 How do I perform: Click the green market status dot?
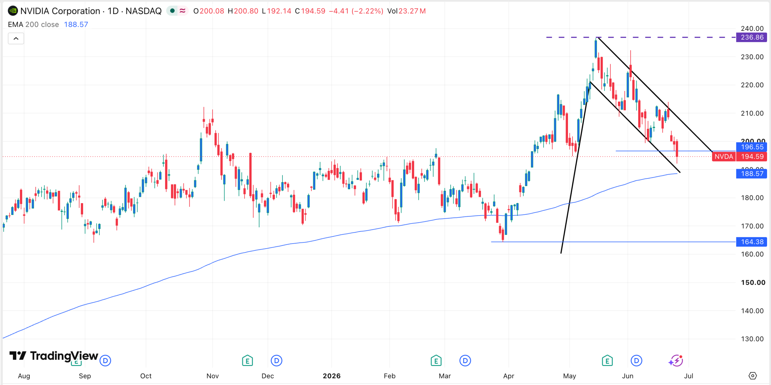click(172, 11)
